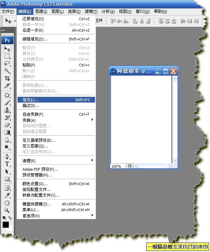Select the Lasso tool
This screenshot has height=252, width=210.
point(7,63)
